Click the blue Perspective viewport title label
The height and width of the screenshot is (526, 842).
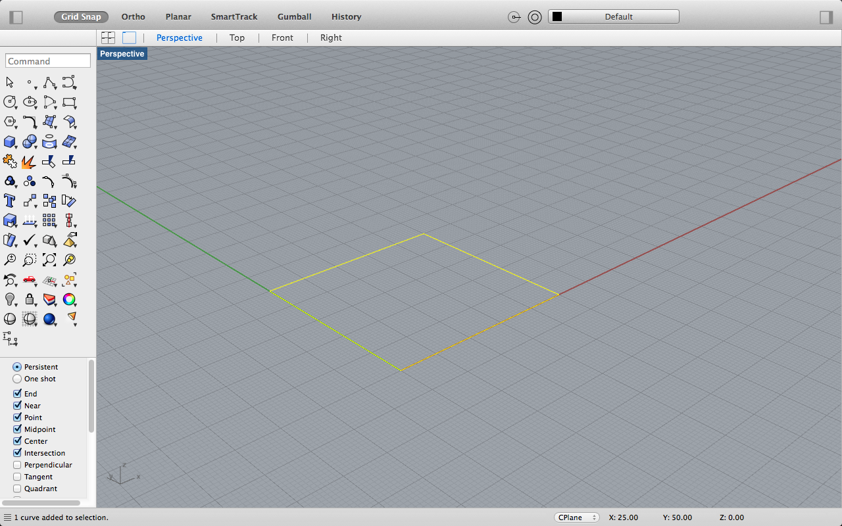coord(122,54)
